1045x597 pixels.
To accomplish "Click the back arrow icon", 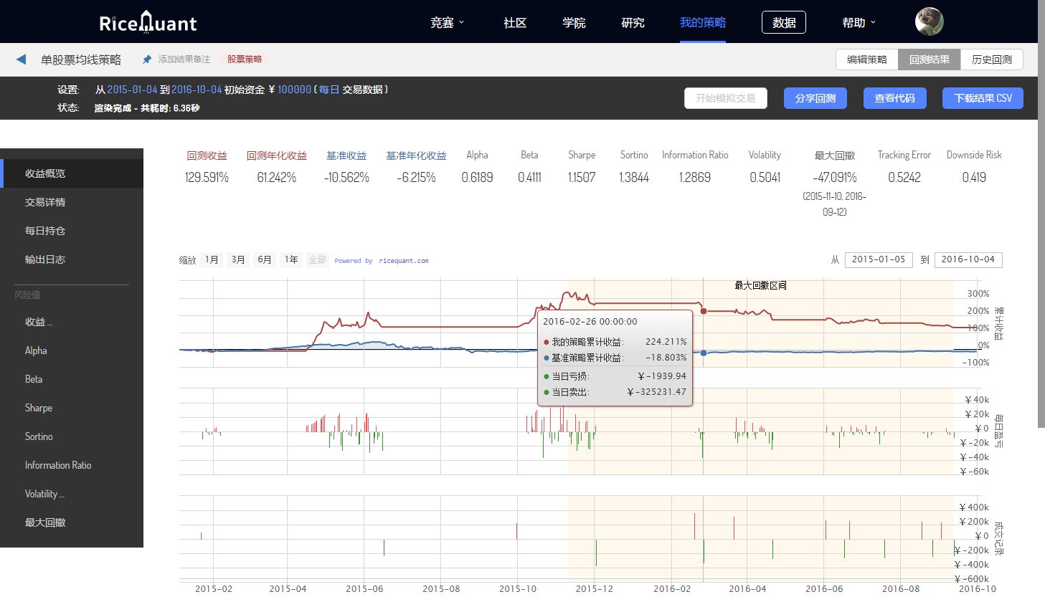I will 21,59.
